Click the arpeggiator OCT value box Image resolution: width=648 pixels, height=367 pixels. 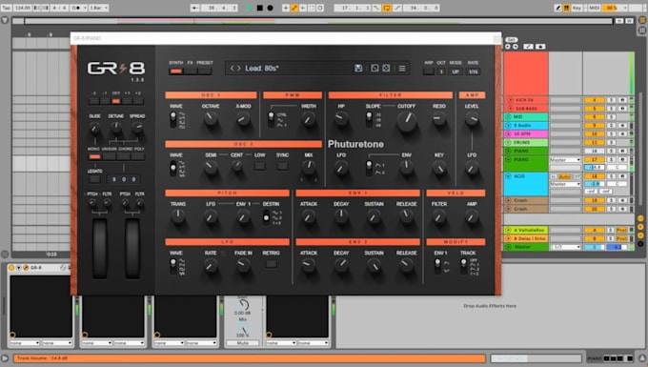[x=441, y=71]
